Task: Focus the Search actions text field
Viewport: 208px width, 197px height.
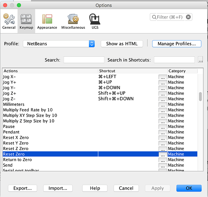Action: 84,60
